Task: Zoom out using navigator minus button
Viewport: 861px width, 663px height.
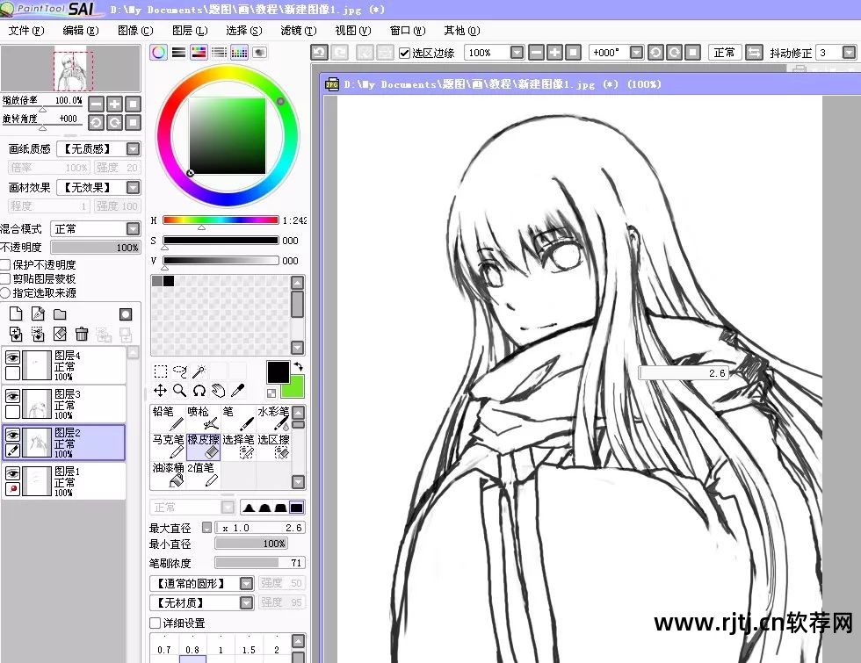Action: point(96,104)
